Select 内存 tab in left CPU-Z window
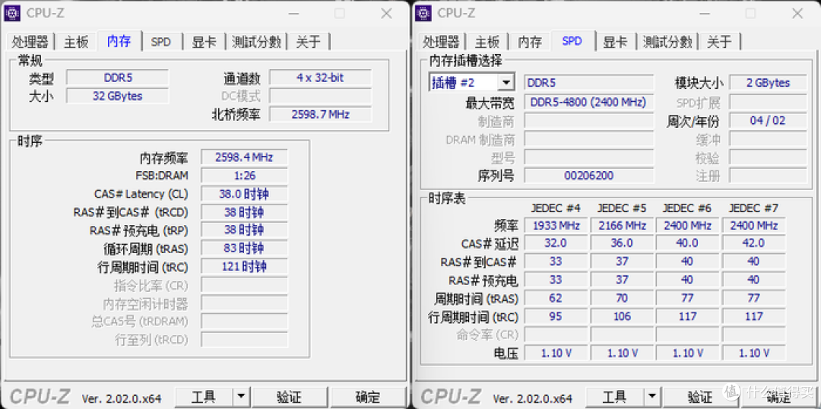821x409 pixels. tap(119, 41)
